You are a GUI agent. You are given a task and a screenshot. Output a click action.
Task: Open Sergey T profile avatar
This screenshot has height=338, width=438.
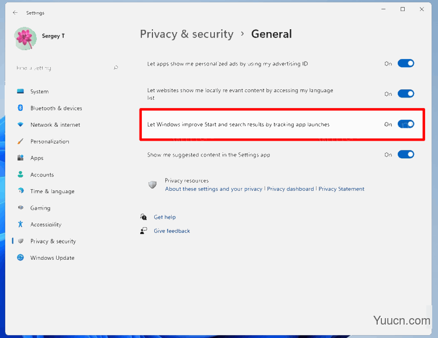click(x=25, y=39)
